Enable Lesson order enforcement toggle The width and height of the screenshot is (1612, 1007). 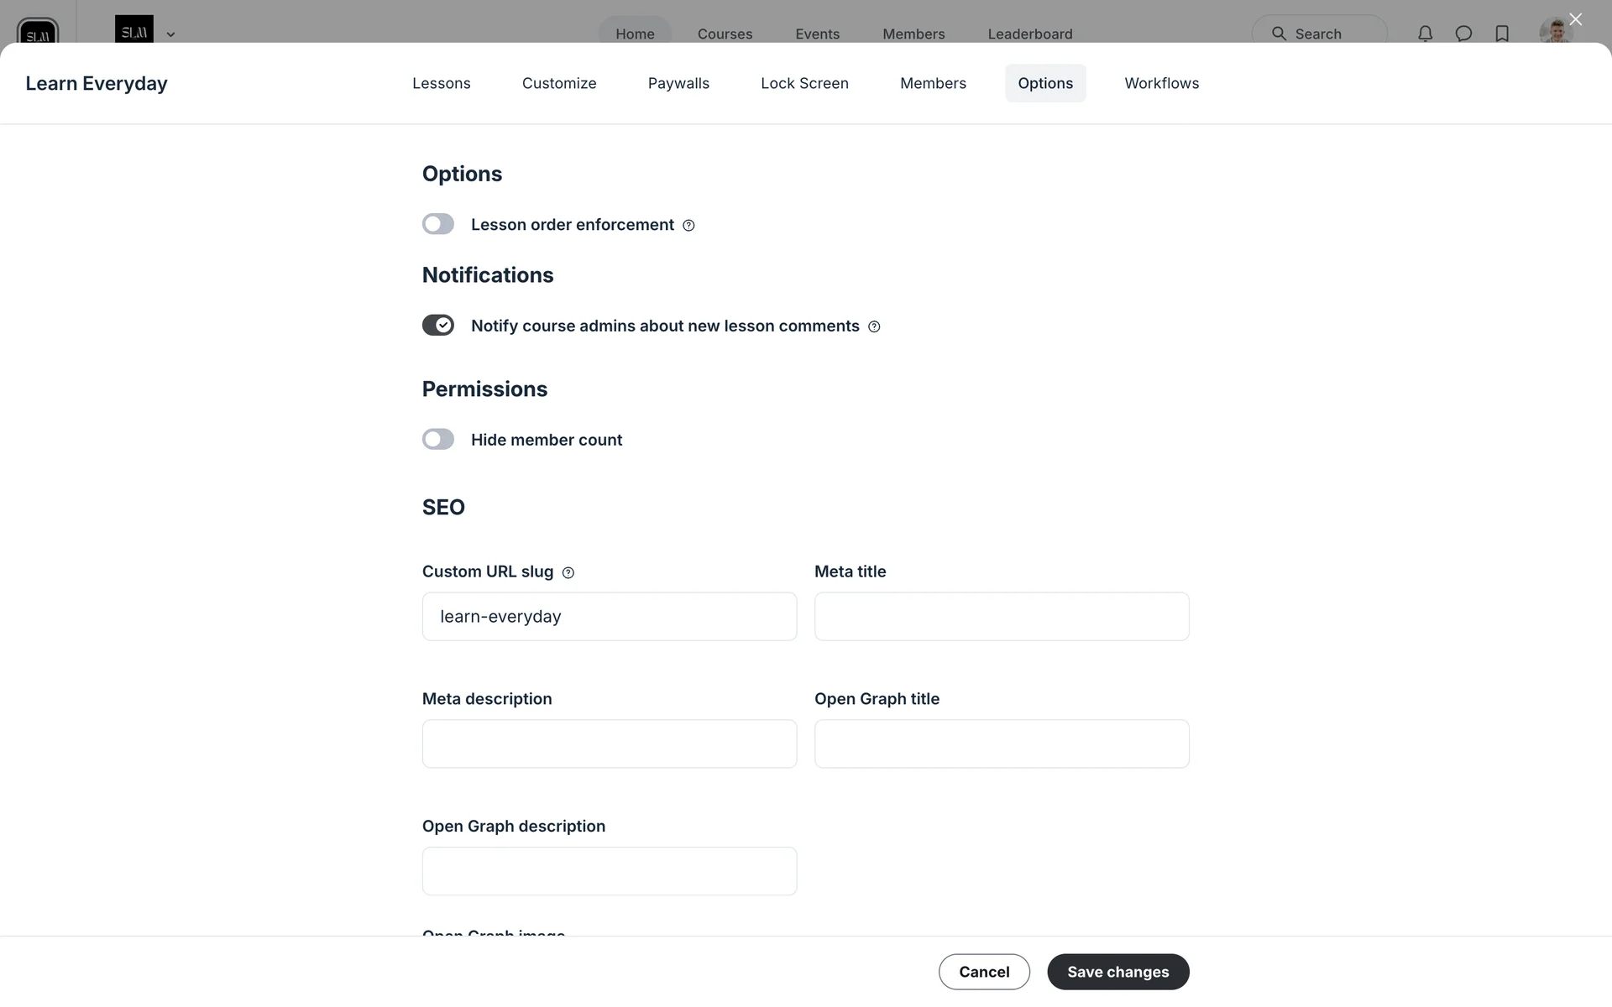coord(438,224)
